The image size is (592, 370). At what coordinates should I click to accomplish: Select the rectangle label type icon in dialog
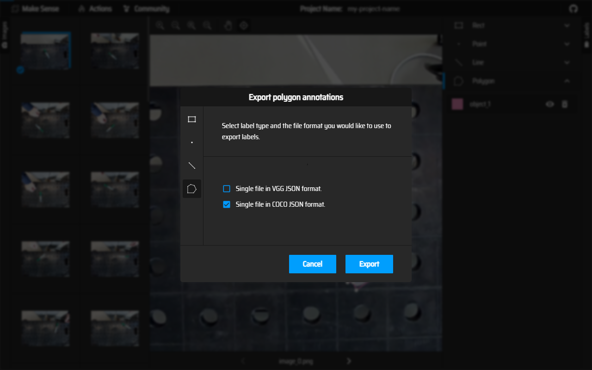coord(192,119)
